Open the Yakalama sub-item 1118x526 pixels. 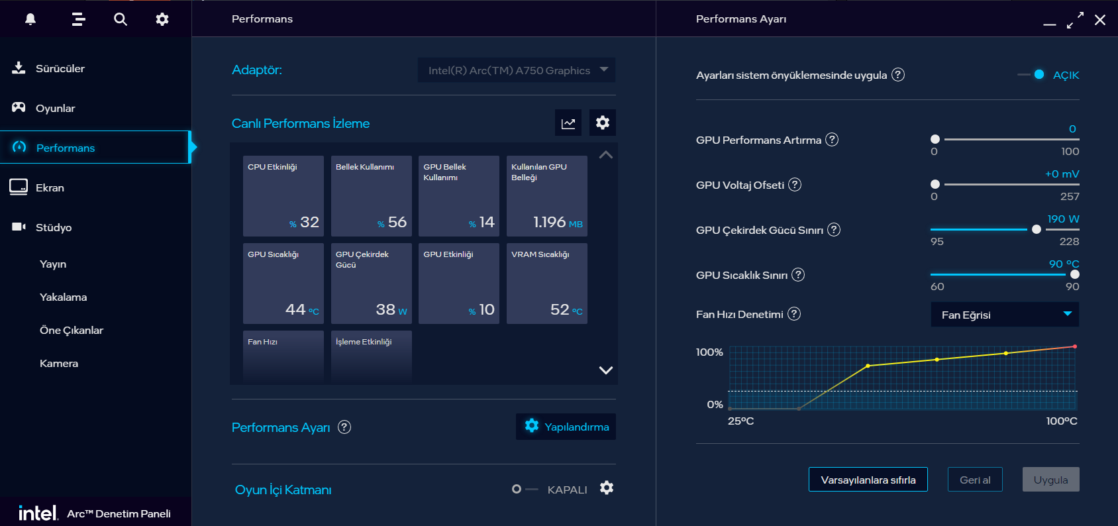coord(63,297)
